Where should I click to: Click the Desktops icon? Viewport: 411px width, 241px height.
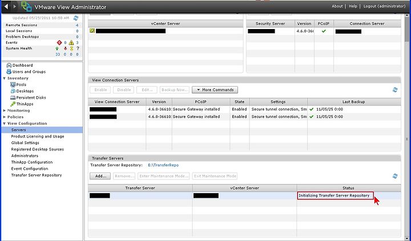[13, 91]
